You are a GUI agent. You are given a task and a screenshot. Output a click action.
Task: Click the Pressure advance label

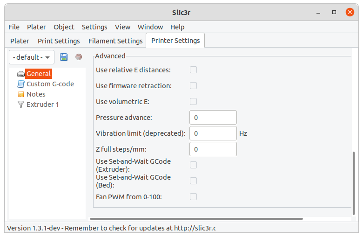coord(124,118)
